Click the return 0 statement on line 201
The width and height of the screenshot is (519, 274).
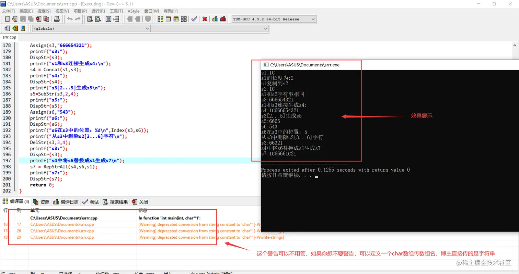coord(42,185)
